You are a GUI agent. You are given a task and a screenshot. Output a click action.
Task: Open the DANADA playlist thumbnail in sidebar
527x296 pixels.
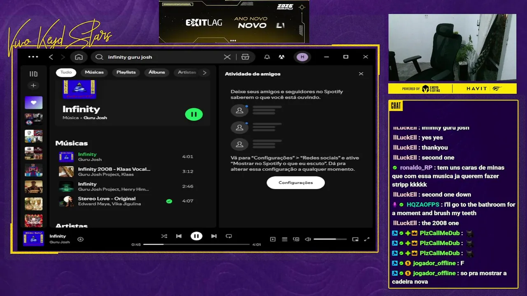click(33, 221)
